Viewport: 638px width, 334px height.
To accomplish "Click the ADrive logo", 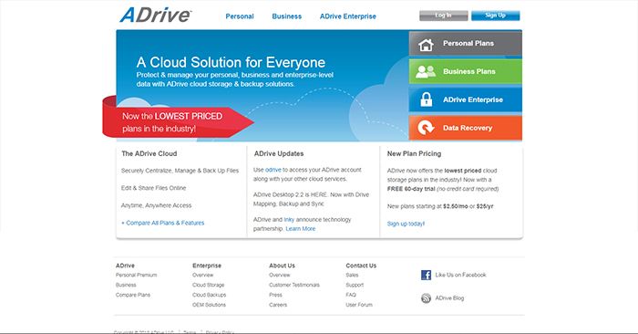I will (x=155, y=16).
